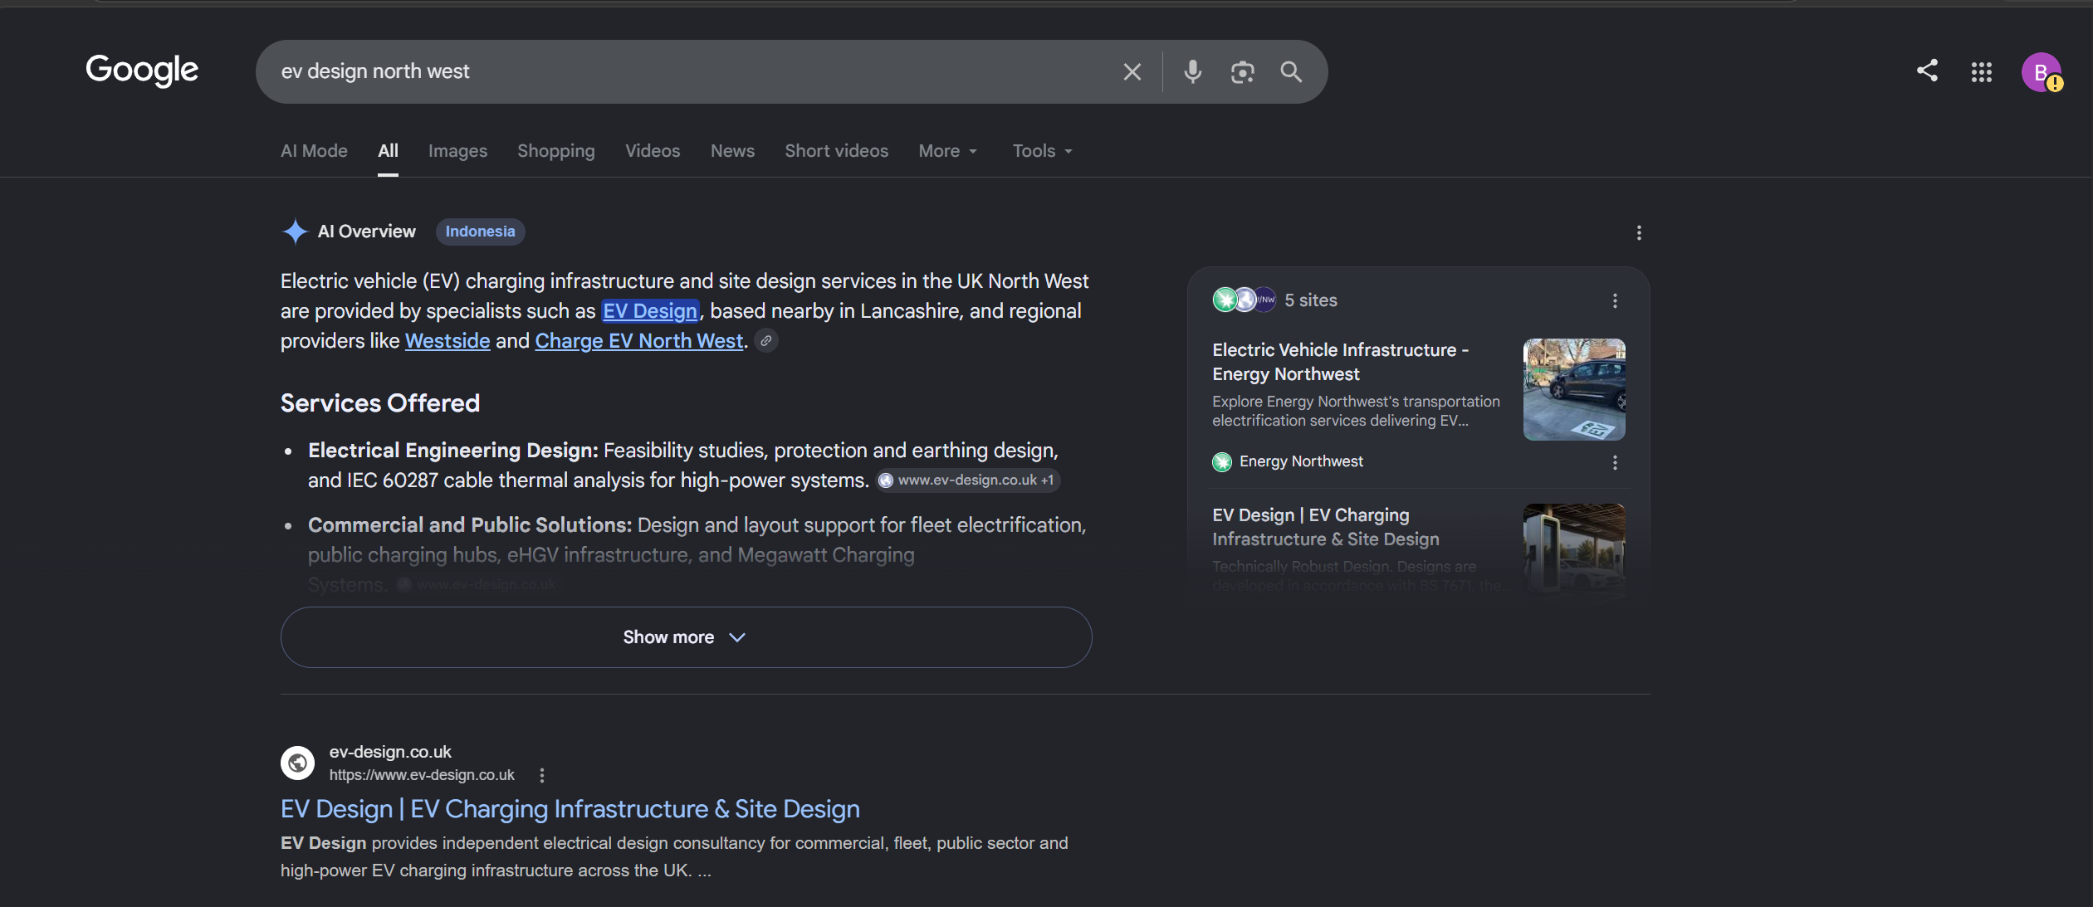Expand AI Overview with Show more

[x=686, y=637]
